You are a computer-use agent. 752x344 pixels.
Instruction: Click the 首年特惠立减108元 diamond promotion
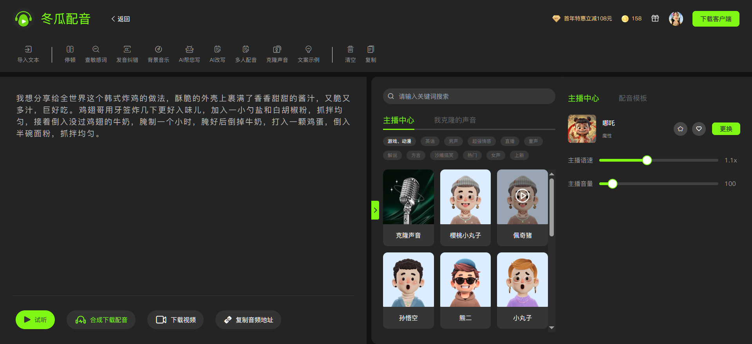pyautogui.click(x=582, y=18)
